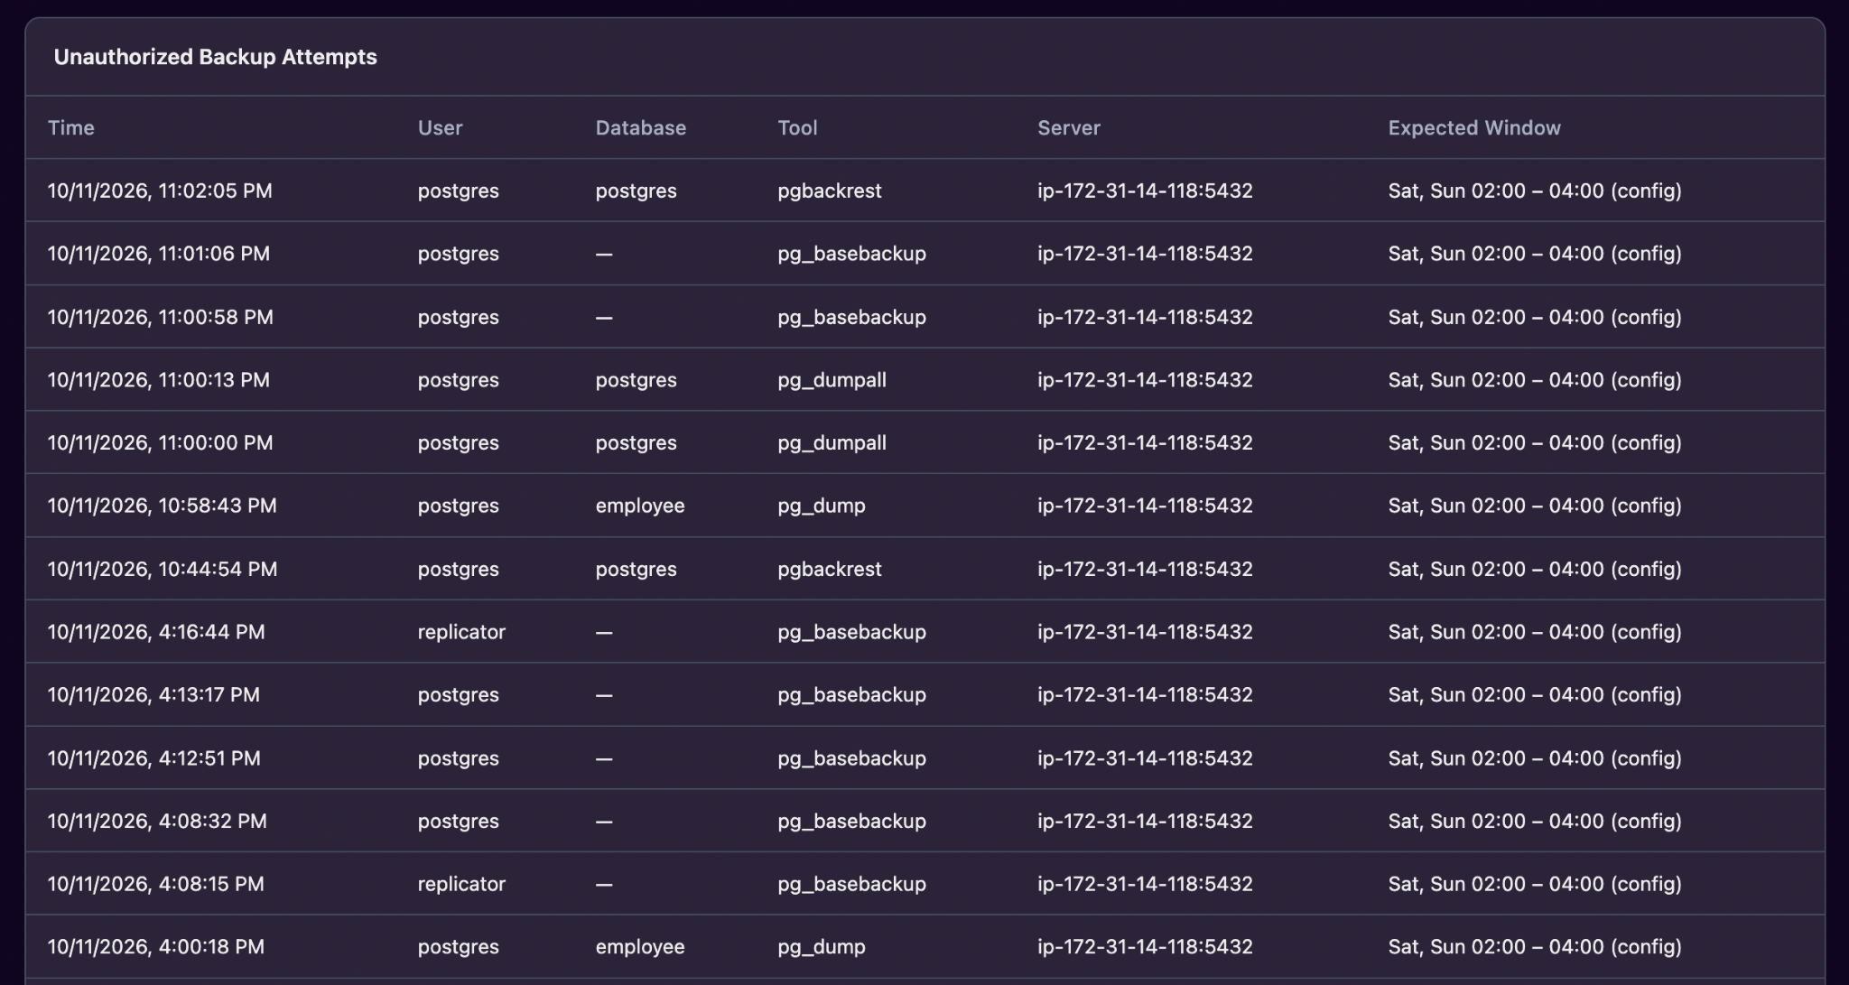Click the Unauthorized Backup Attempts title
Viewport: 1849px width, 985px height.
point(216,57)
